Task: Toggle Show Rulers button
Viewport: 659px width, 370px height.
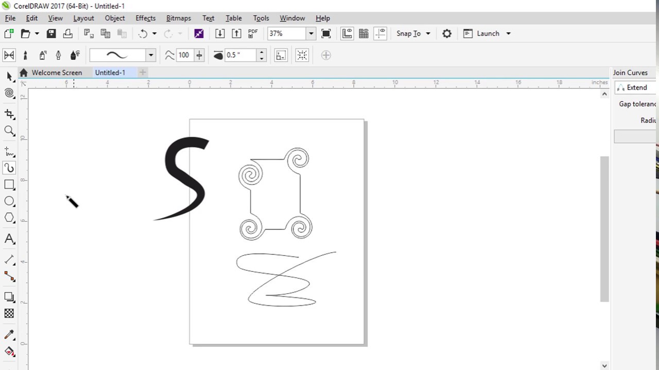Action: pyautogui.click(x=347, y=33)
